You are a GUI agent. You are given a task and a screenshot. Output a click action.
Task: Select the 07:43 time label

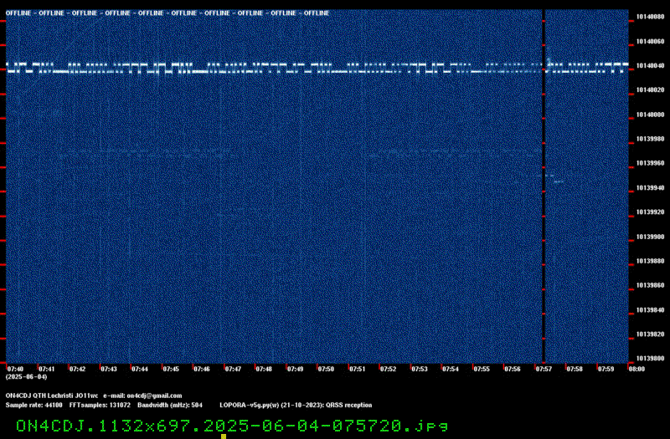[x=109, y=369]
